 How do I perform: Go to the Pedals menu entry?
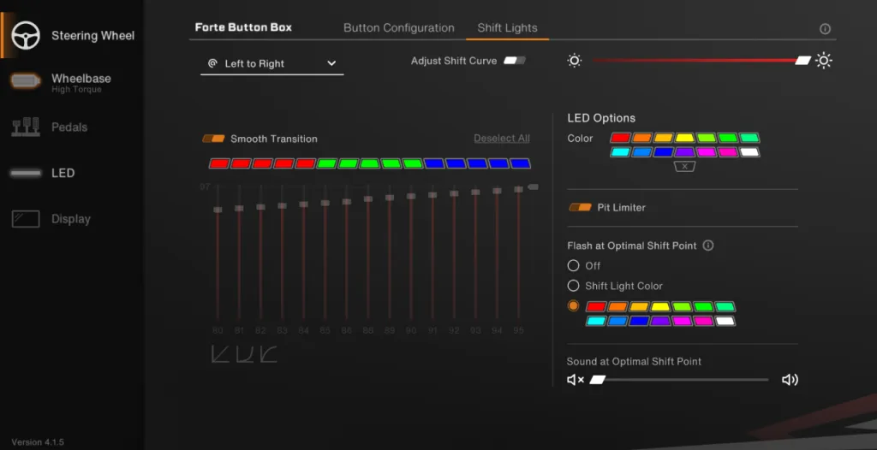click(69, 127)
